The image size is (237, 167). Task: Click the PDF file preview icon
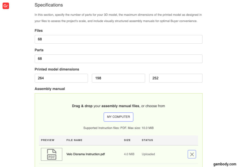51,154
